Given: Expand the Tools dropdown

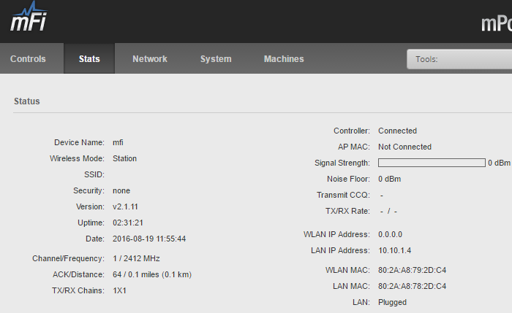Looking at the screenshot, I should pos(459,59).
